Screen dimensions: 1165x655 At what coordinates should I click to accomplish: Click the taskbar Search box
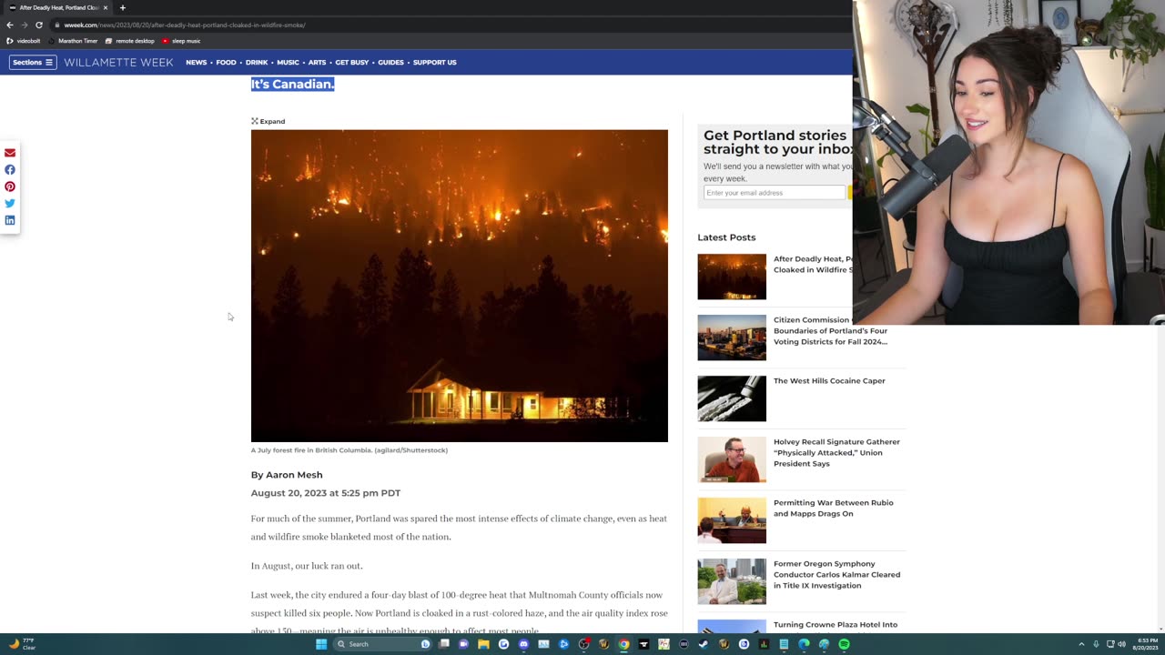pyautogui.click(x=383, y=644)
